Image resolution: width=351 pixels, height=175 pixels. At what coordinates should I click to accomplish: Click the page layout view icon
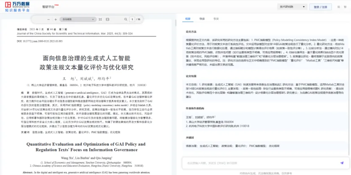point(107,19)
